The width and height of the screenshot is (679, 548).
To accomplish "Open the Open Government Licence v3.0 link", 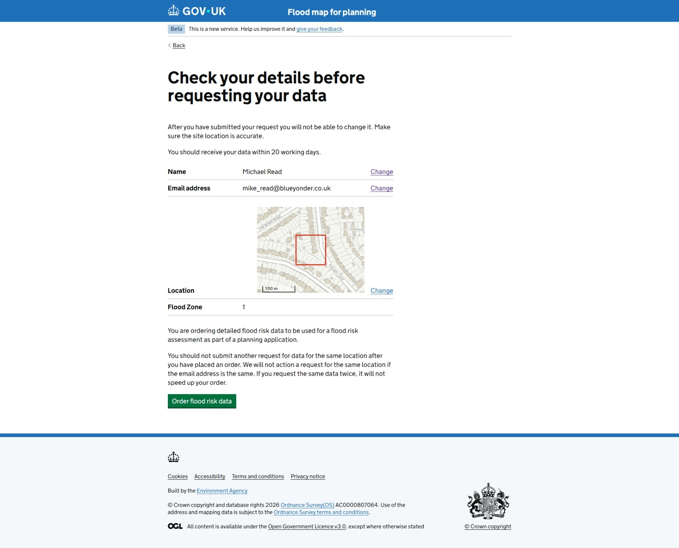I will click(x=307, y=527).
